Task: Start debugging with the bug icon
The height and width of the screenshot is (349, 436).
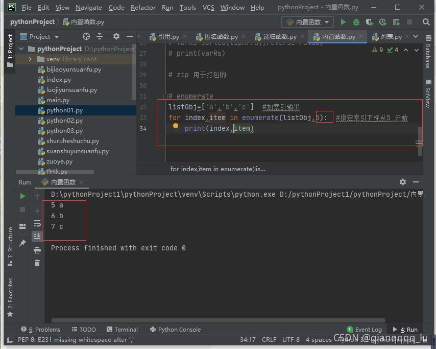Action: pyautogui.click(x=356, y=22)
